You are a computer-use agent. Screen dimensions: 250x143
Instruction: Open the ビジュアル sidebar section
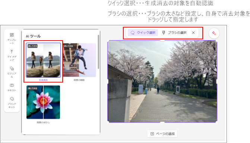(x=12, y=72)
